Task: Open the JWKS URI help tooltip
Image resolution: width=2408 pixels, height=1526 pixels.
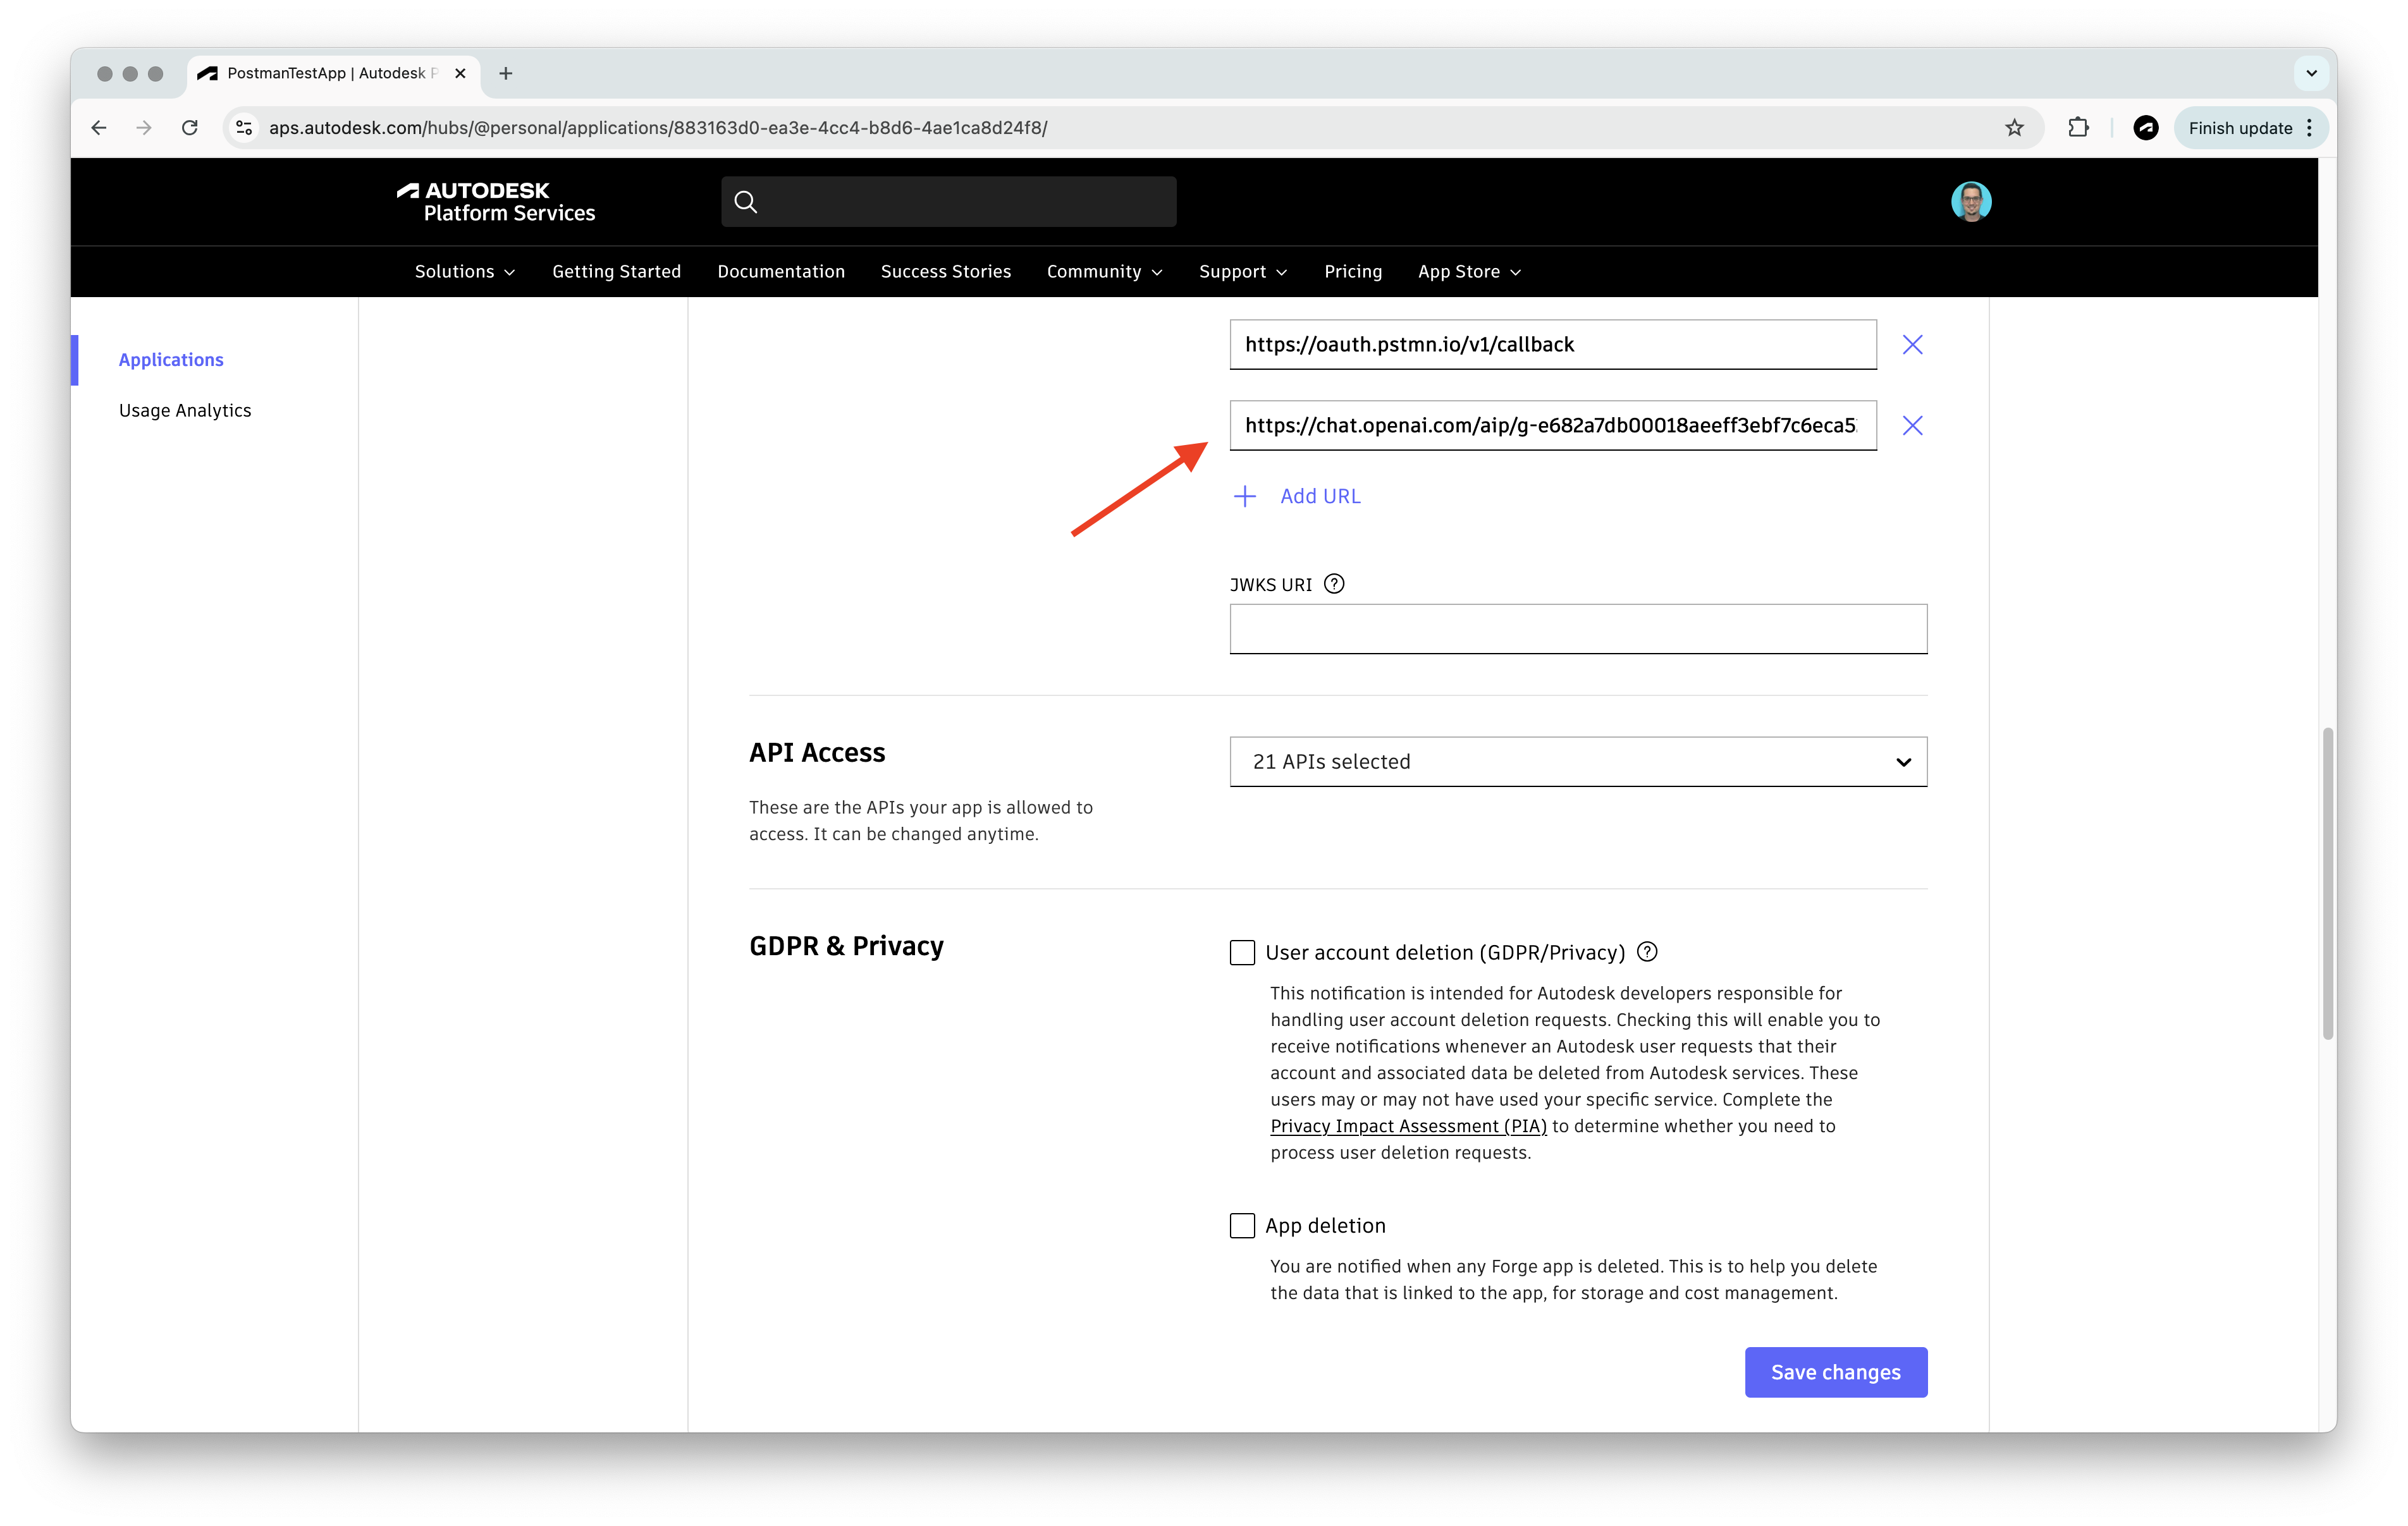Action: point(1334,583)
